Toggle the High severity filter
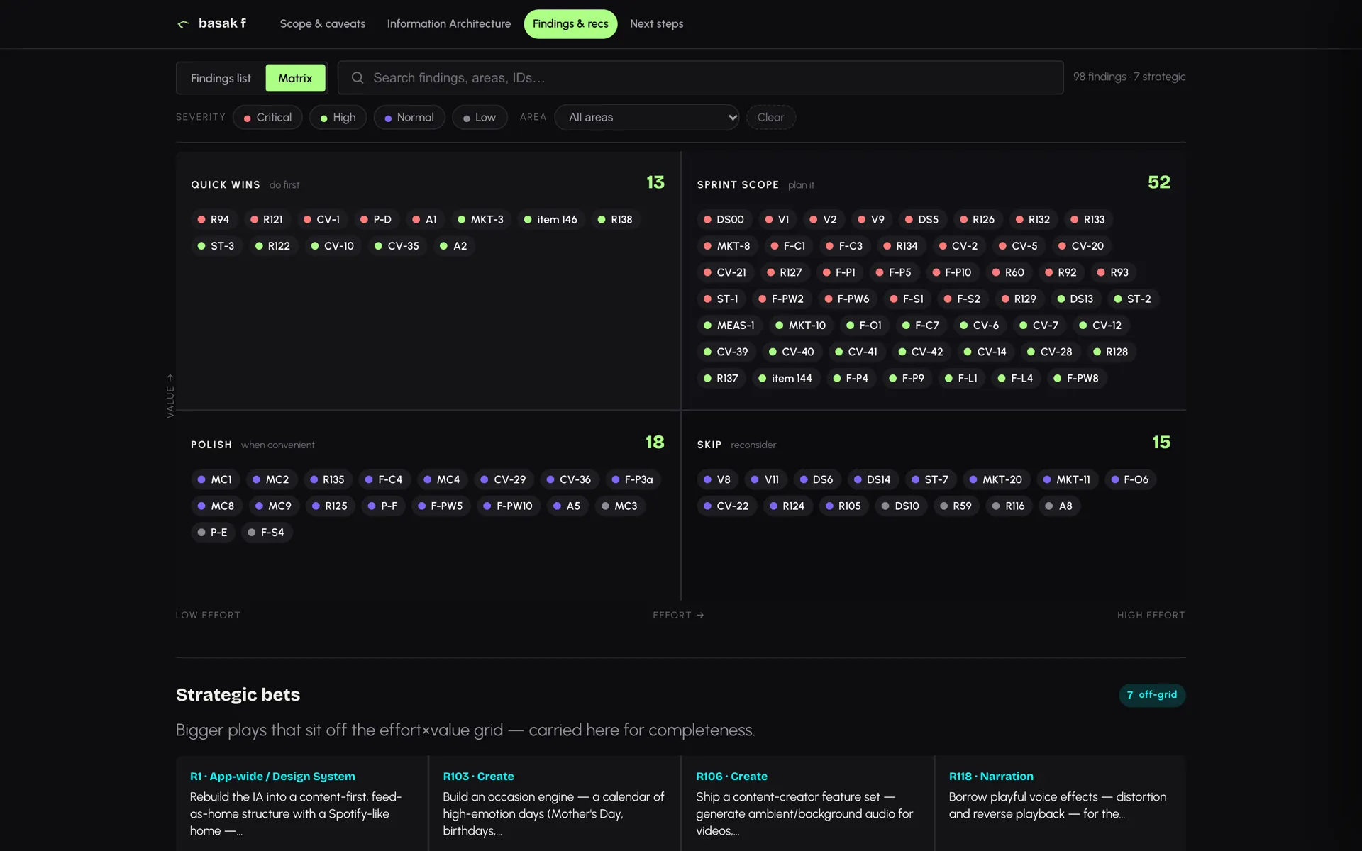 click(338, 117)
